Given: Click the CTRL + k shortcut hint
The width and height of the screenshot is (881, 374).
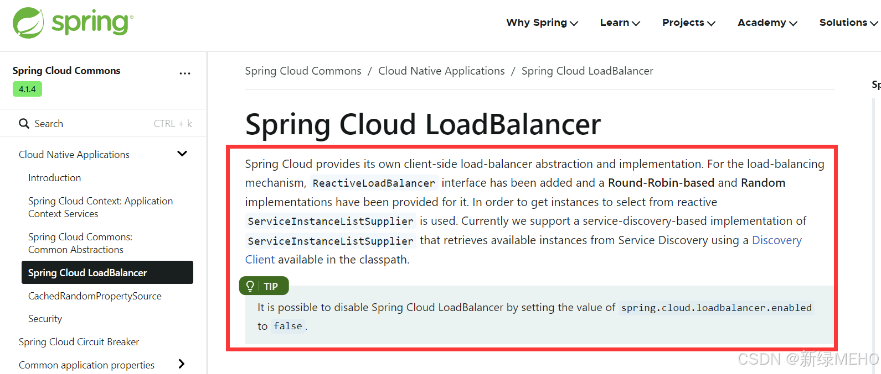Looking at the screenshot, I should click(x=173, y=124).
